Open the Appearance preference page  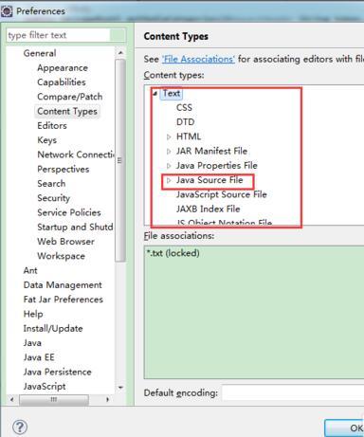[63, 67]
